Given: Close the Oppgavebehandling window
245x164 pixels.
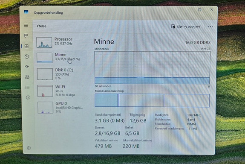Looking at the screenshot, I should (212, 10).
